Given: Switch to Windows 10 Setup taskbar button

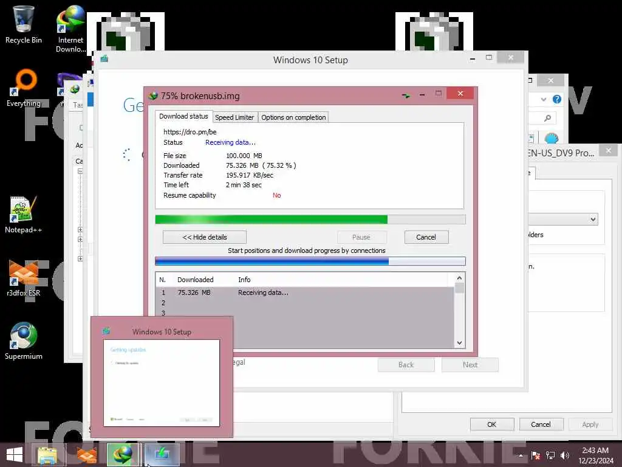Looking at the screenshot, I should click(162, 455).
